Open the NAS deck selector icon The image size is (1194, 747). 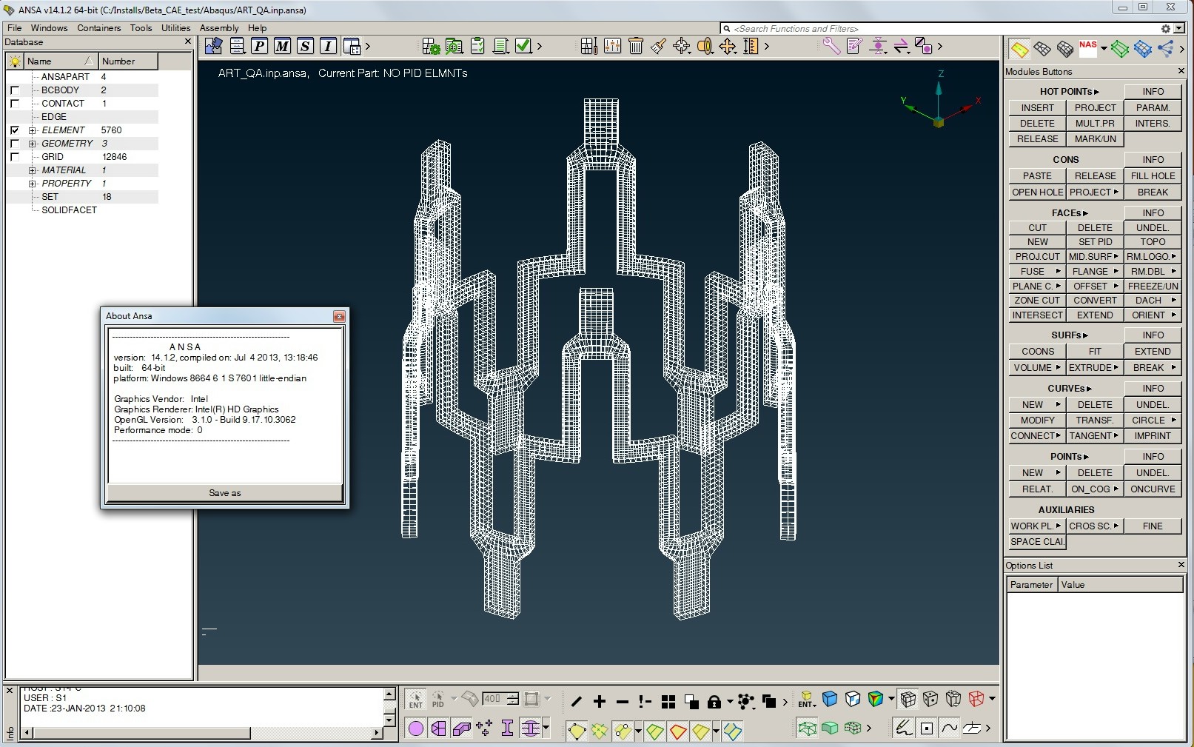point(1087,49)
